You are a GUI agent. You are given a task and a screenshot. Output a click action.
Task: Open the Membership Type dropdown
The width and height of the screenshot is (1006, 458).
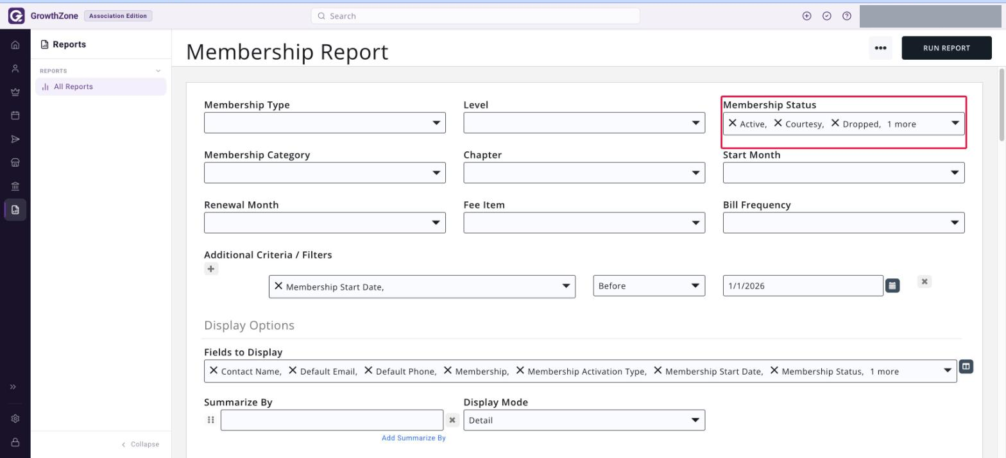(x=325, y=123)
